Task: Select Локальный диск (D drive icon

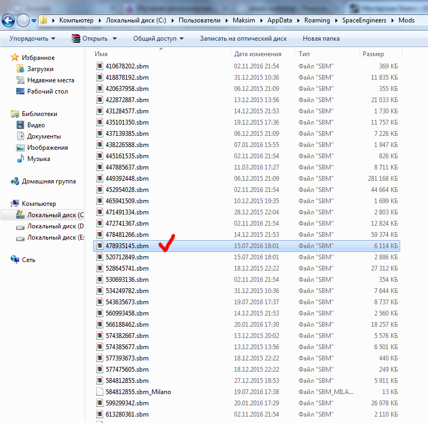Action: click(x=20, y=227)
